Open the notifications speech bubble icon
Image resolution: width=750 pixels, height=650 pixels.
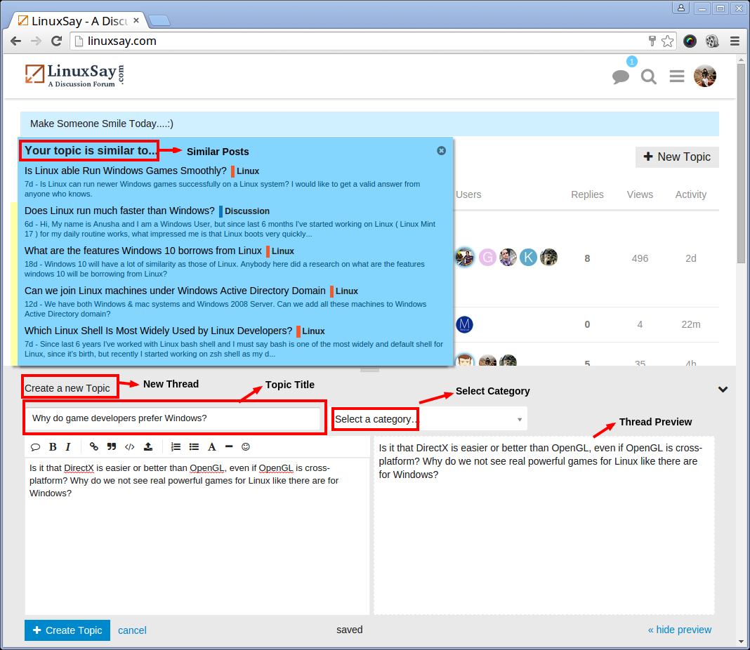pos(621,77)
